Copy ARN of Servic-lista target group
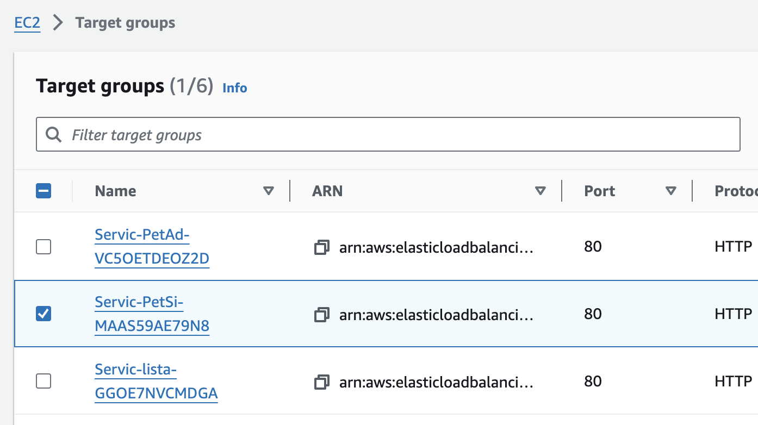 (x=322, y=382)
